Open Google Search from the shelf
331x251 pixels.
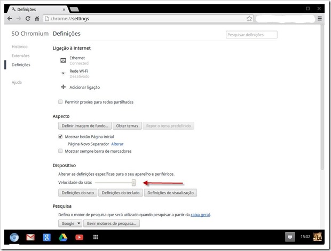(x=46, y=237)
